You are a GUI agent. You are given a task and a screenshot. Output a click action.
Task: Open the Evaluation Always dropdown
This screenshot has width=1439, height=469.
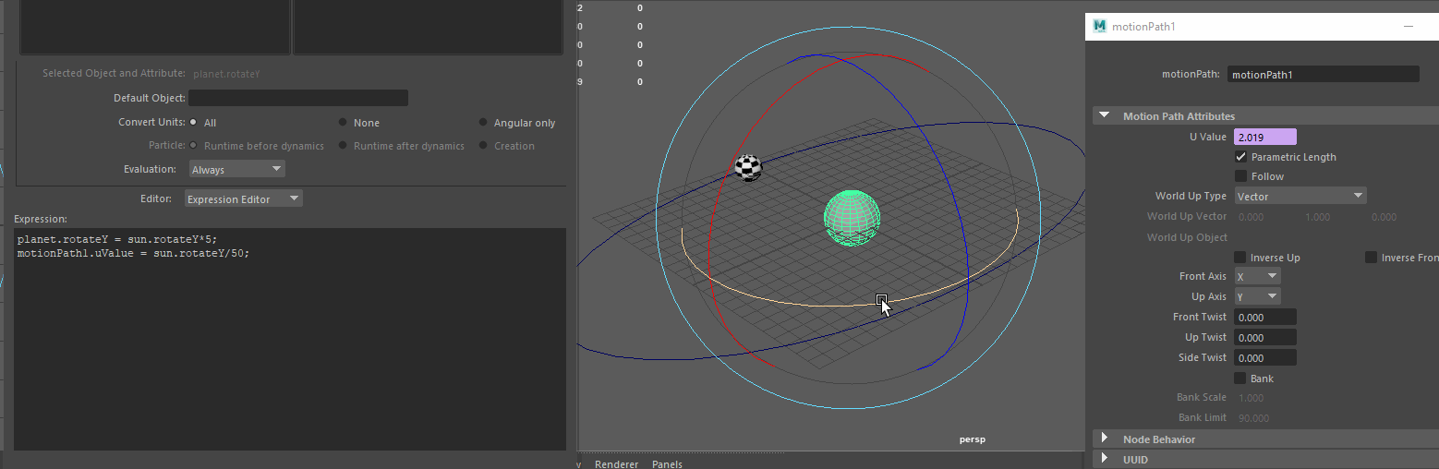[x=236, y=169]
